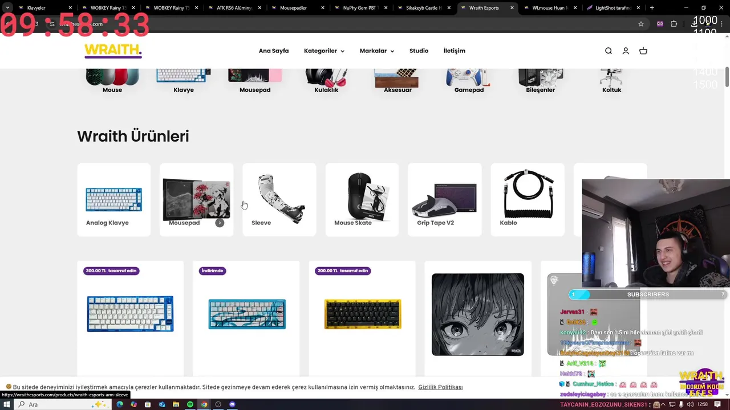Open the Grip Tape V2 product card
This screenshot has width=730, height=410.
(445, 199)
